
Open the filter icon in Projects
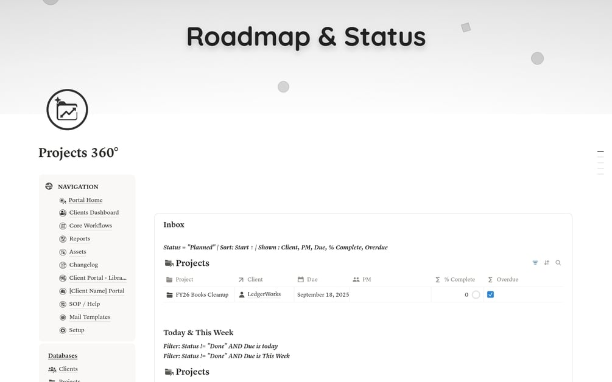535,263
